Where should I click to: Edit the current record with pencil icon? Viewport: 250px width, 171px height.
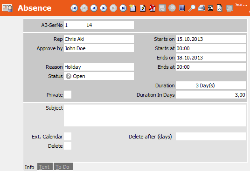(x=143, y=8)
